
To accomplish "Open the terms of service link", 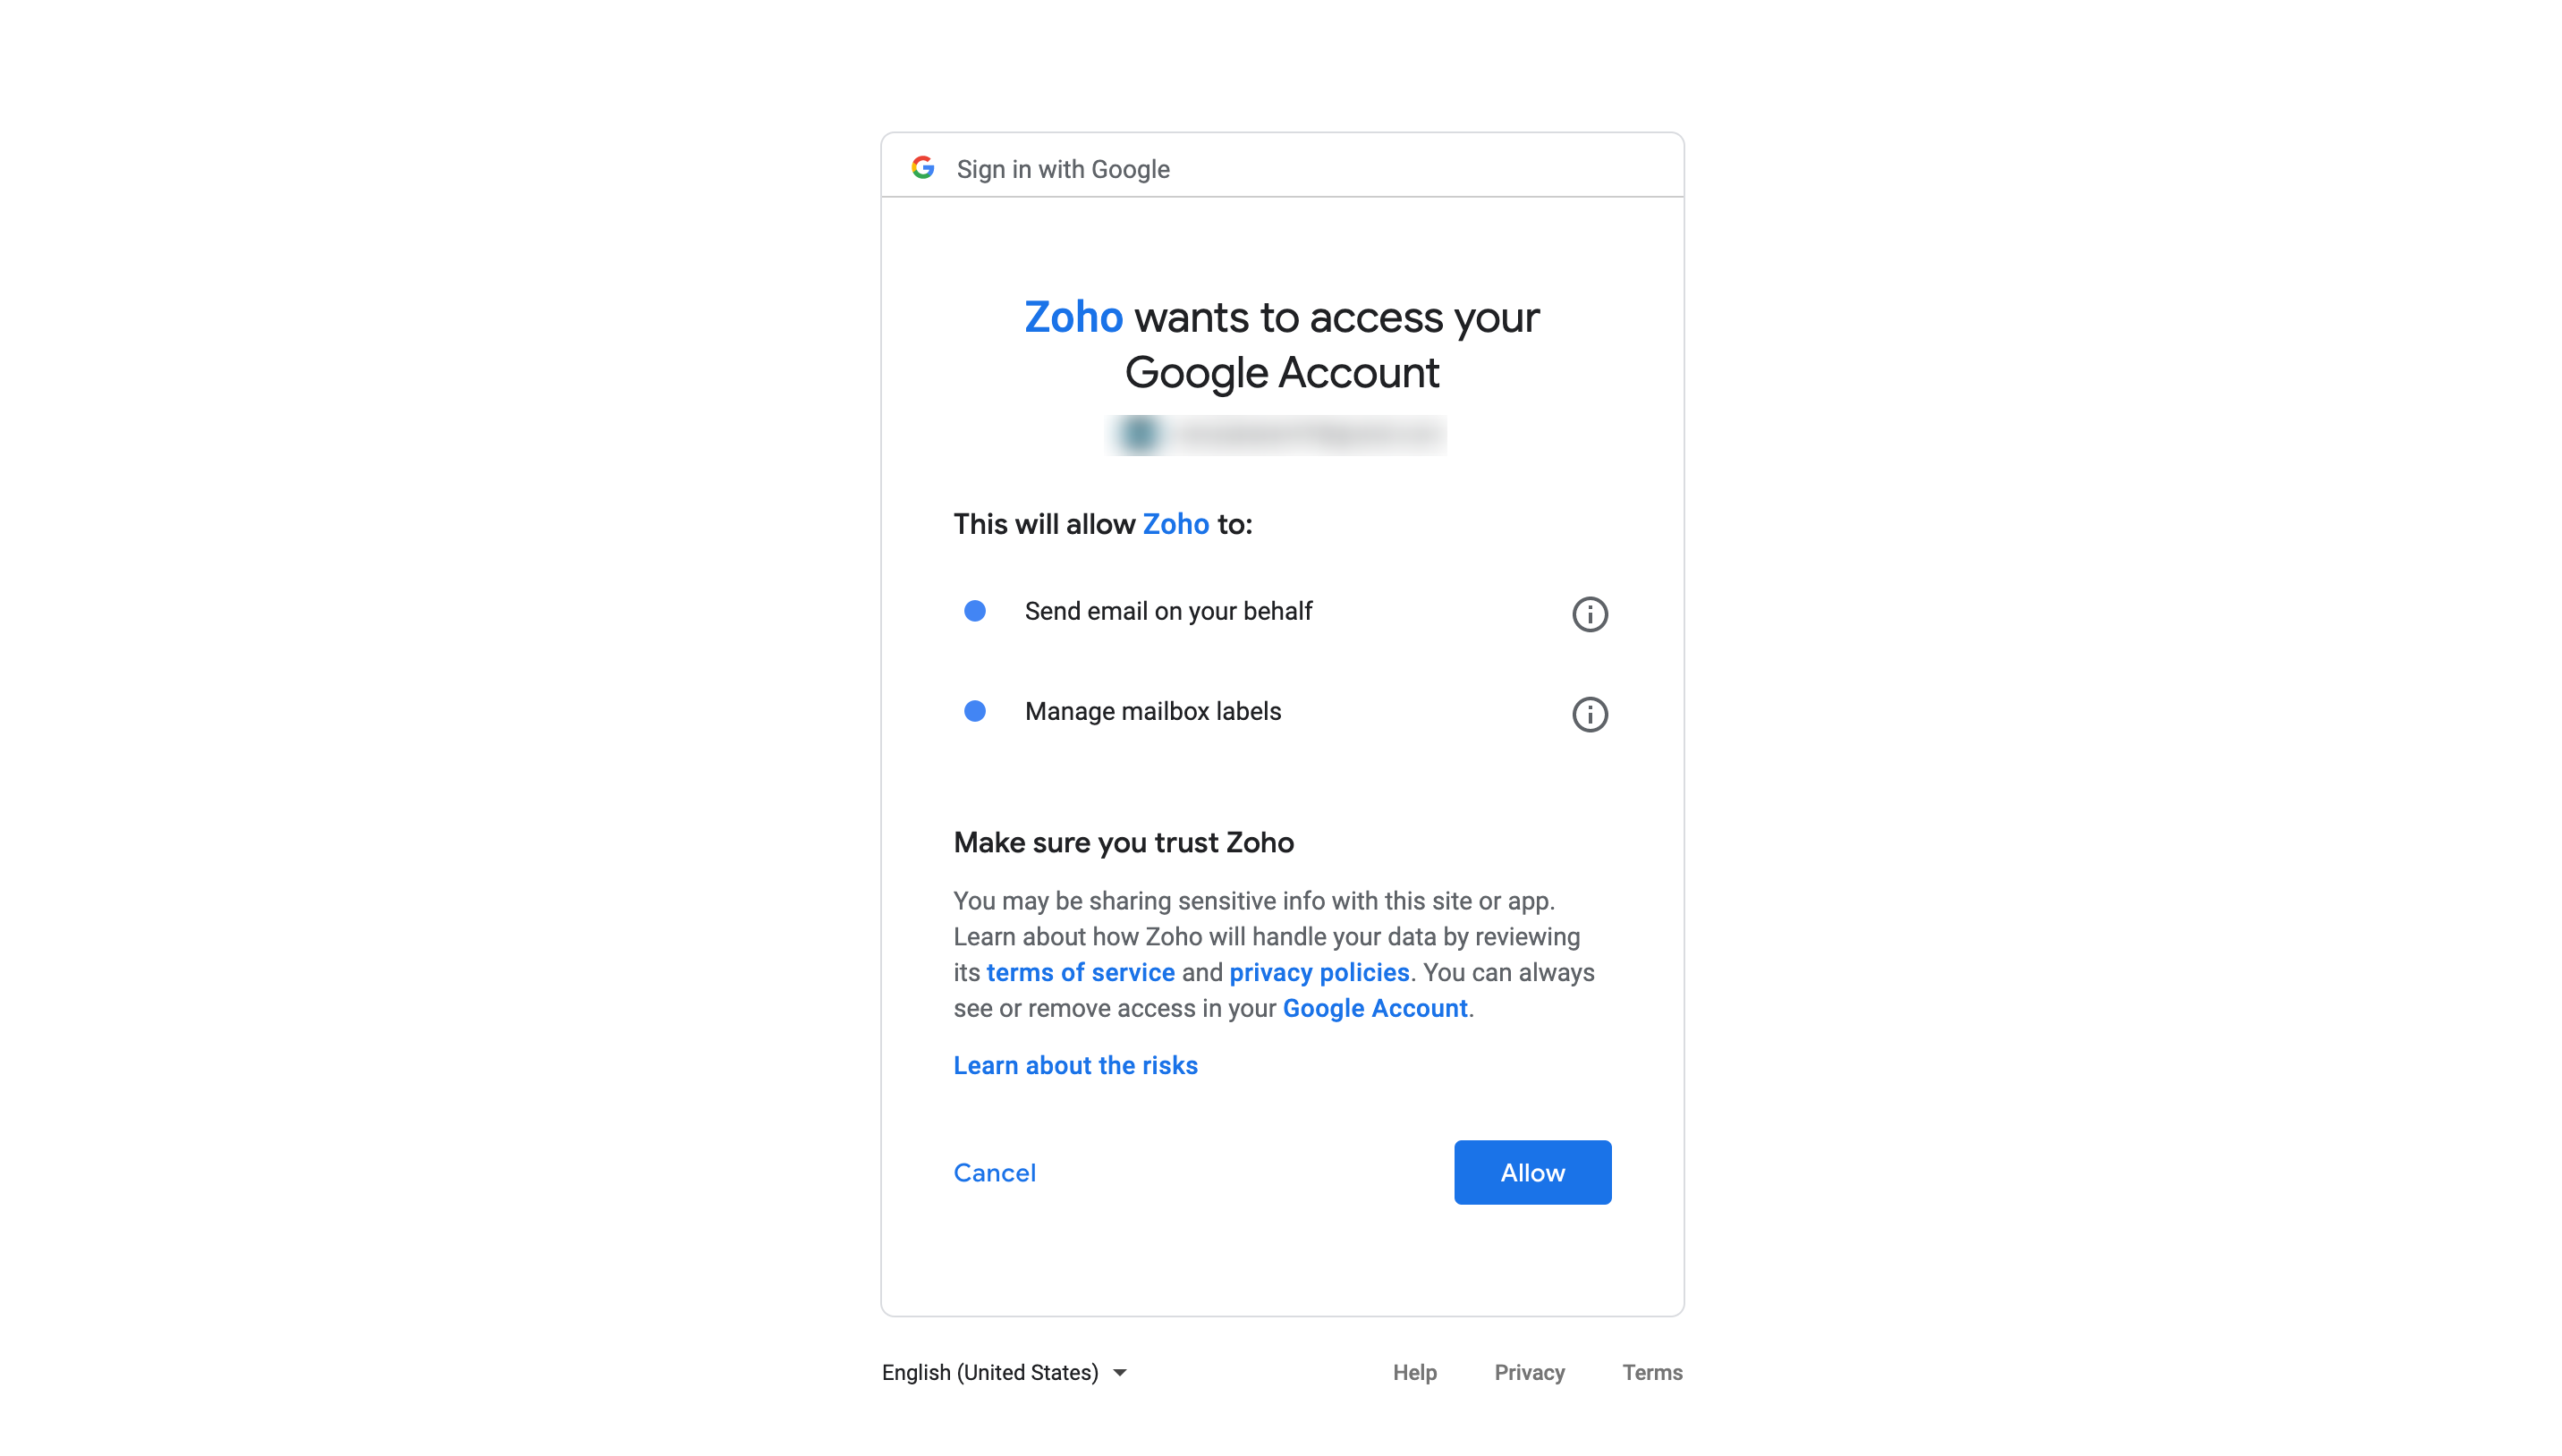I will pos(1080,973).
